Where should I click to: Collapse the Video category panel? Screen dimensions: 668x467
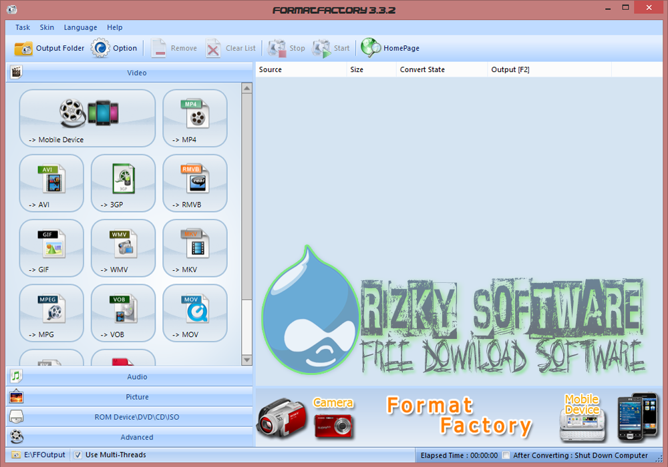coord(130,73)
